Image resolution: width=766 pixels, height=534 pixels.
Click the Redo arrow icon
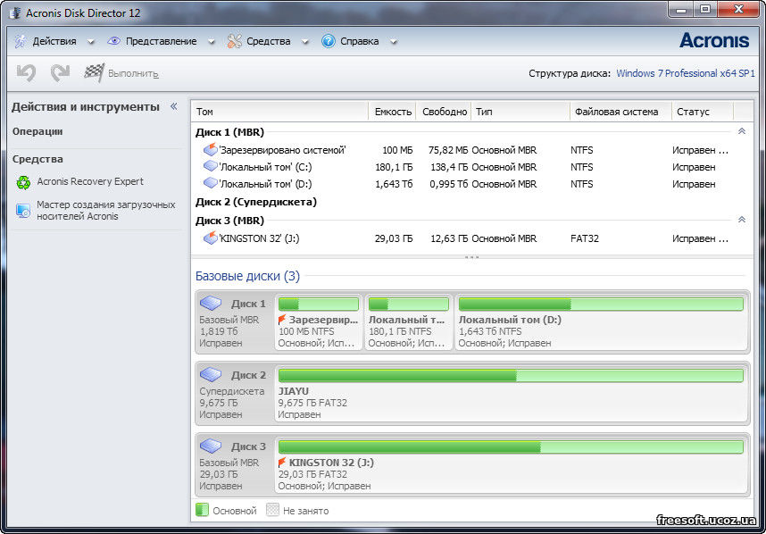[x=60, y=73]
